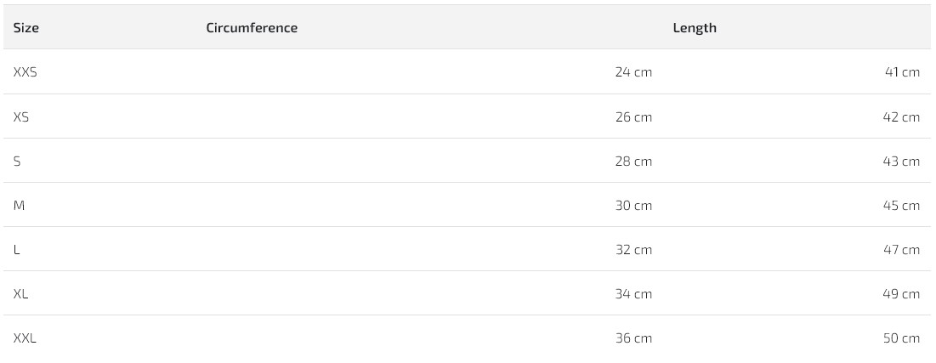Click the Length column header
This screenshot has width=936, height=363.
point(695,28)
